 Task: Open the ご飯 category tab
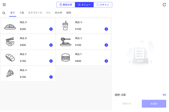[x=22, y=13]
